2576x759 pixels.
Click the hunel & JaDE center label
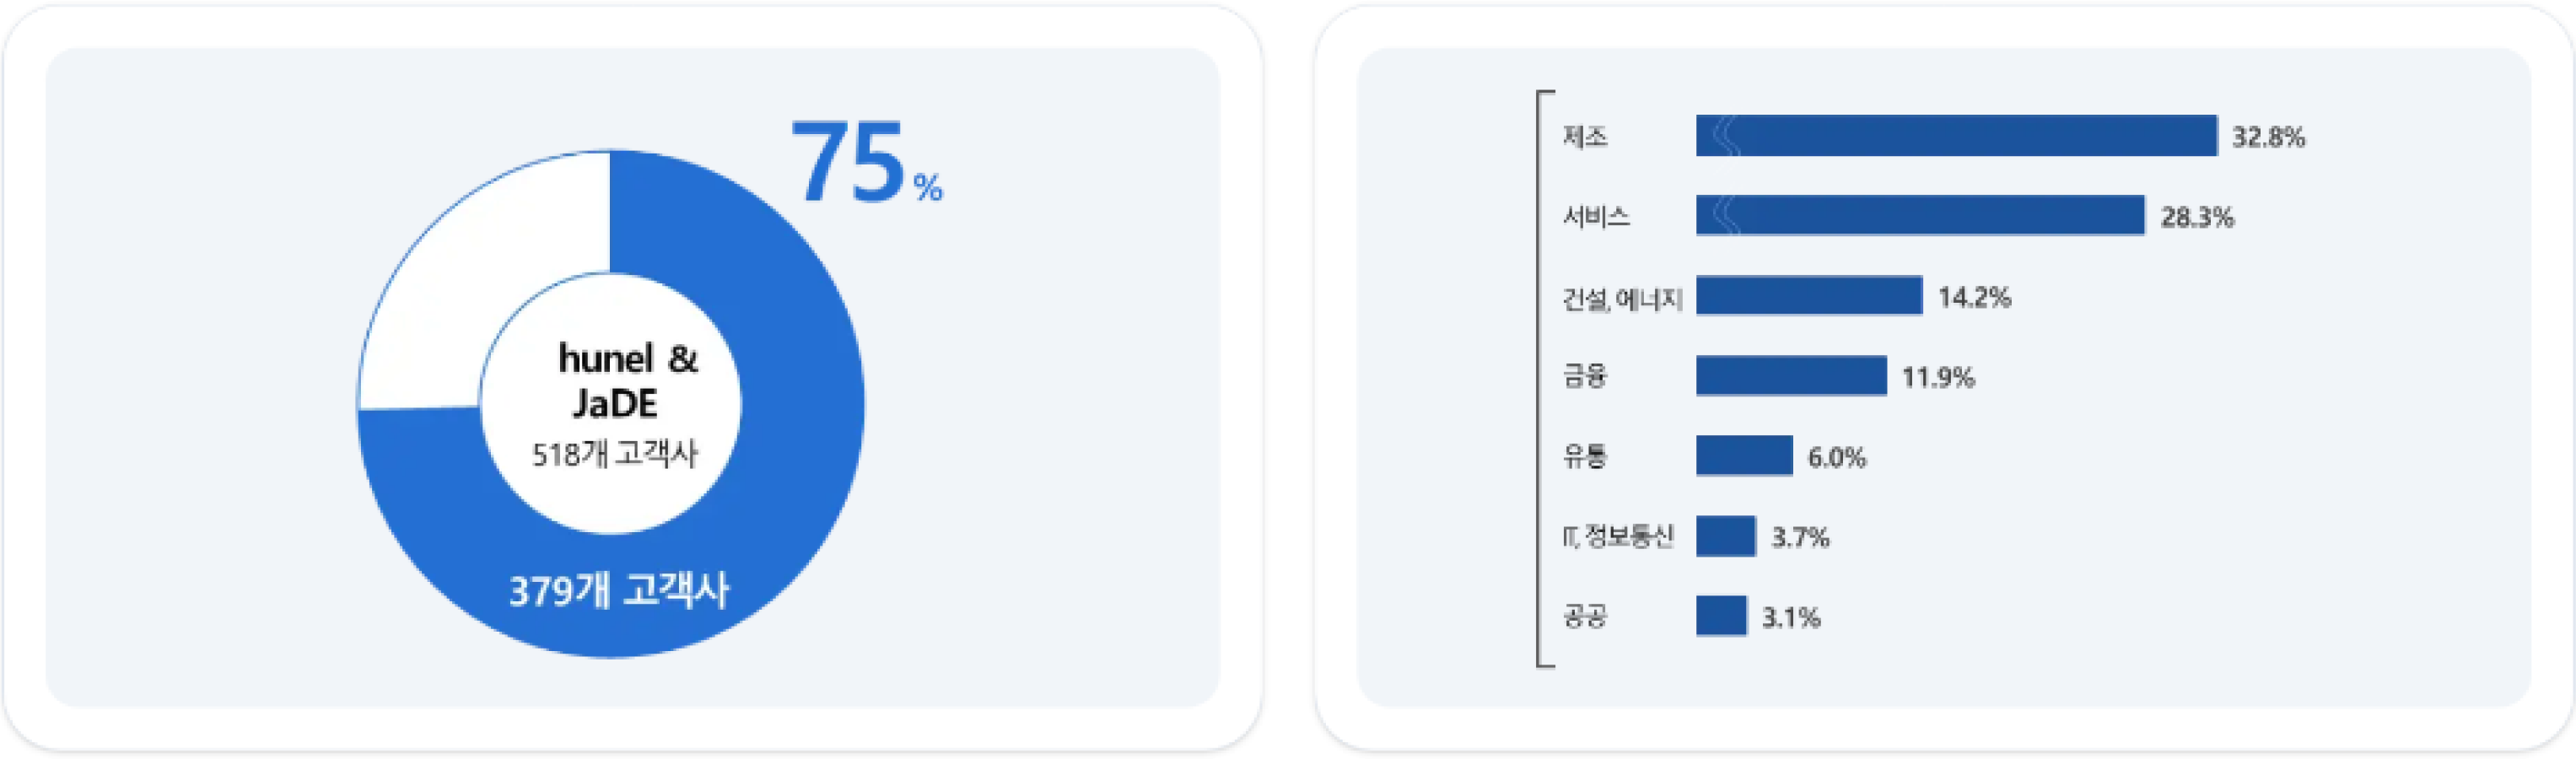[x=627, y=380]
